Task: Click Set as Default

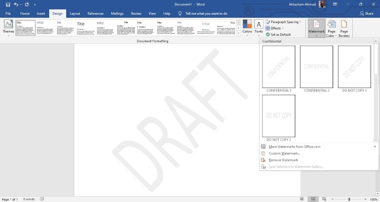Action: [x=278, y=34]
